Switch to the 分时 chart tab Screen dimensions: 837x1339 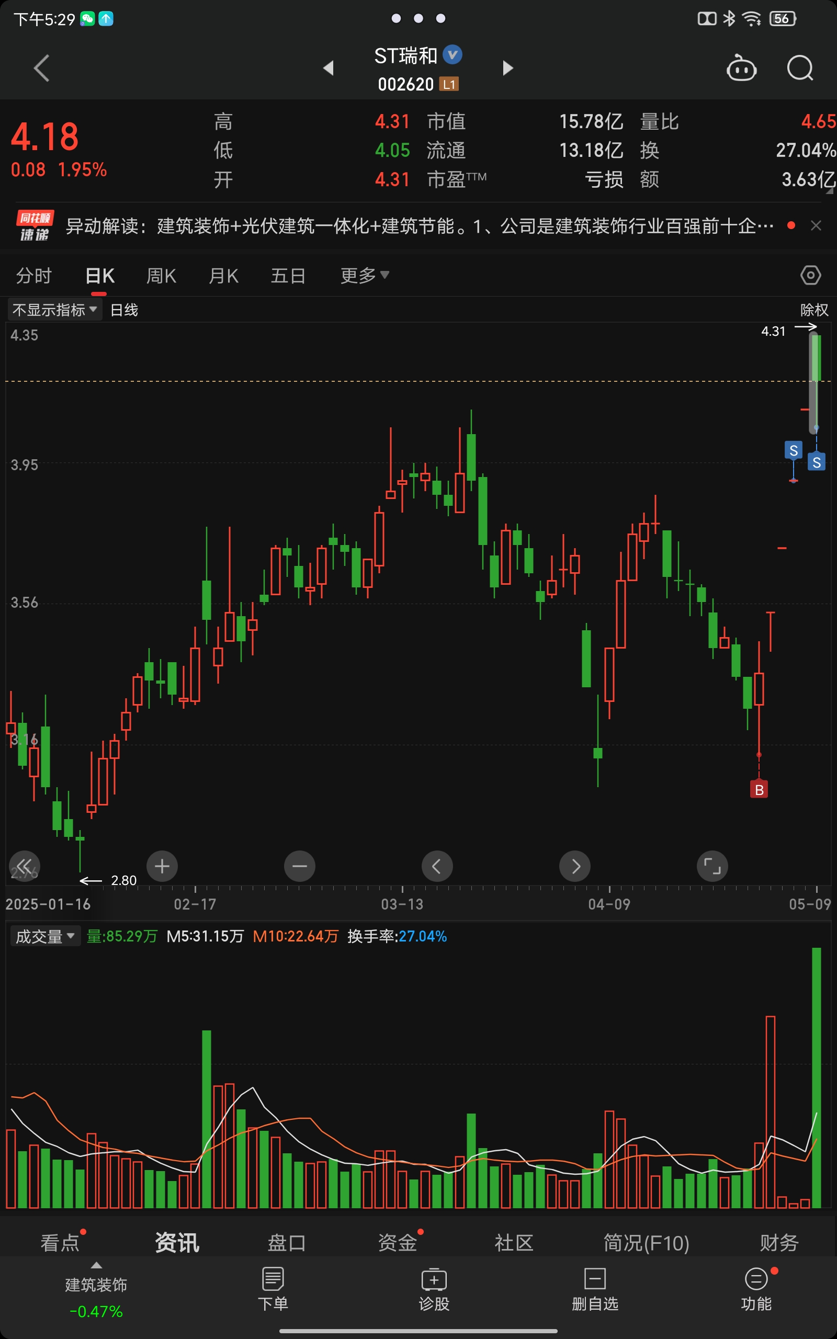34,276
